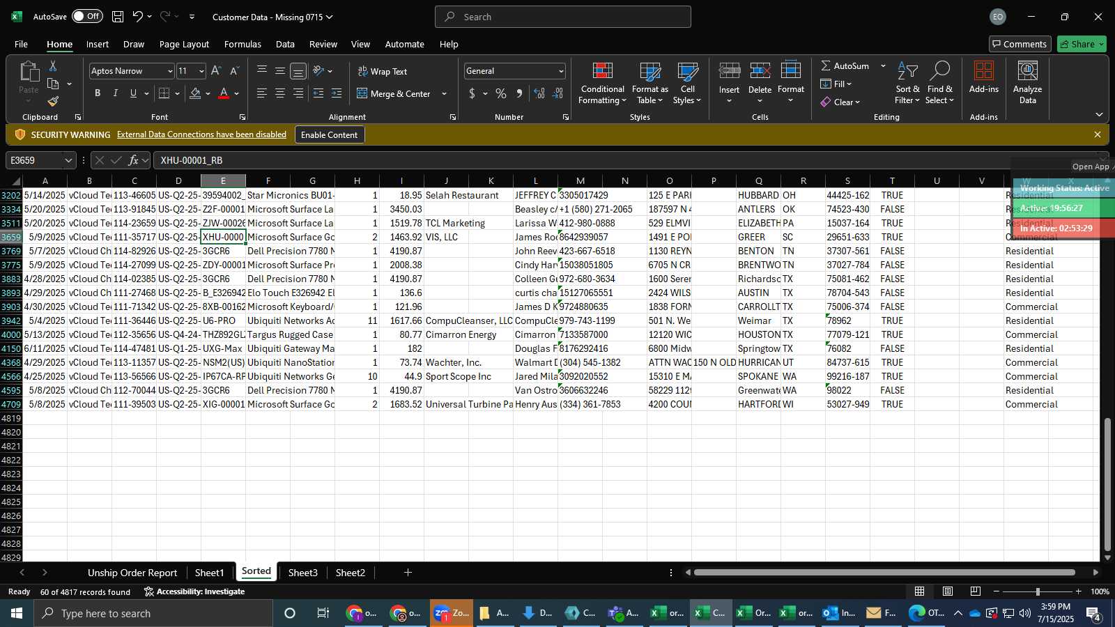Decrease font size with smaller A icon
The height and width of the screenshot is (627, 1115).
[x=234, y=71]
